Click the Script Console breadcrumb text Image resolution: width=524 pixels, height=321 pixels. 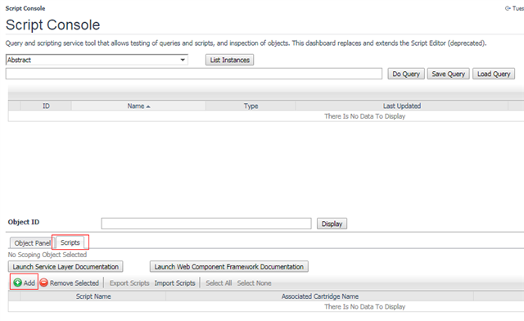(25, 8)
